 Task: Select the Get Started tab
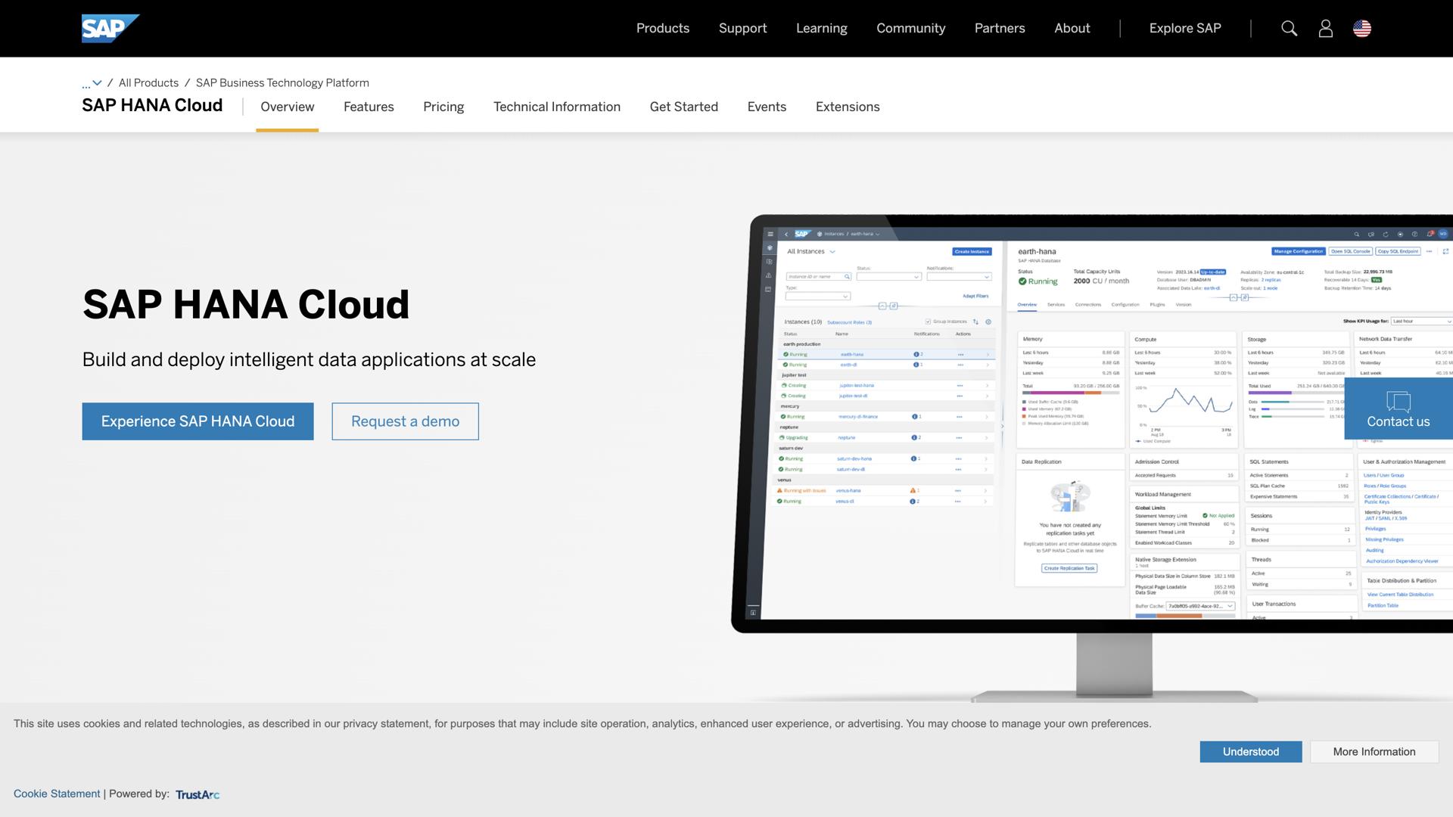point(683,107)
